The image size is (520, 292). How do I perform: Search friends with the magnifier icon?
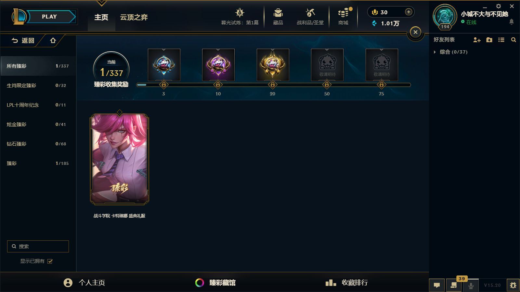pyautogui.click(x=513, y=40)
